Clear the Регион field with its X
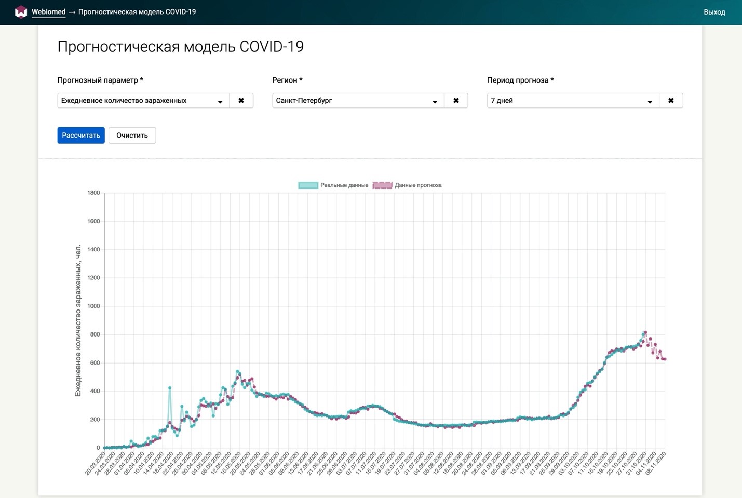The image size is (742, 498). tap(456, 101)
